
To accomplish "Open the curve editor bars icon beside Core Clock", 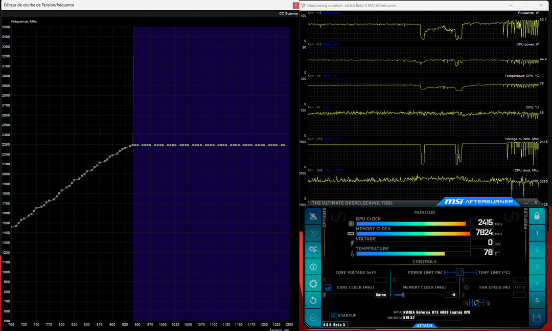I will (328, 288).
